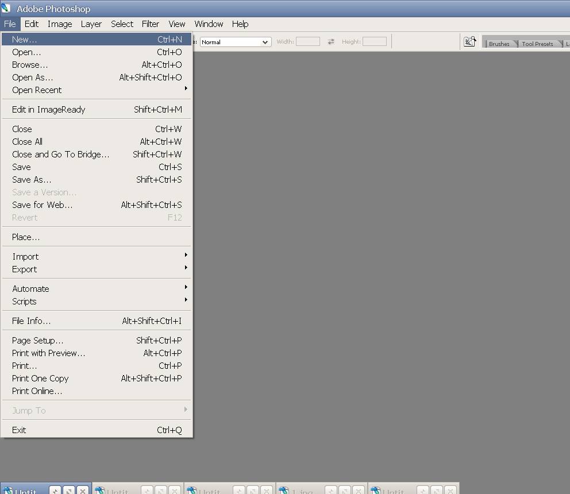Screen dimensions: 570x494
Task: Choose Print Online...
Action: [x=97, y=391]
